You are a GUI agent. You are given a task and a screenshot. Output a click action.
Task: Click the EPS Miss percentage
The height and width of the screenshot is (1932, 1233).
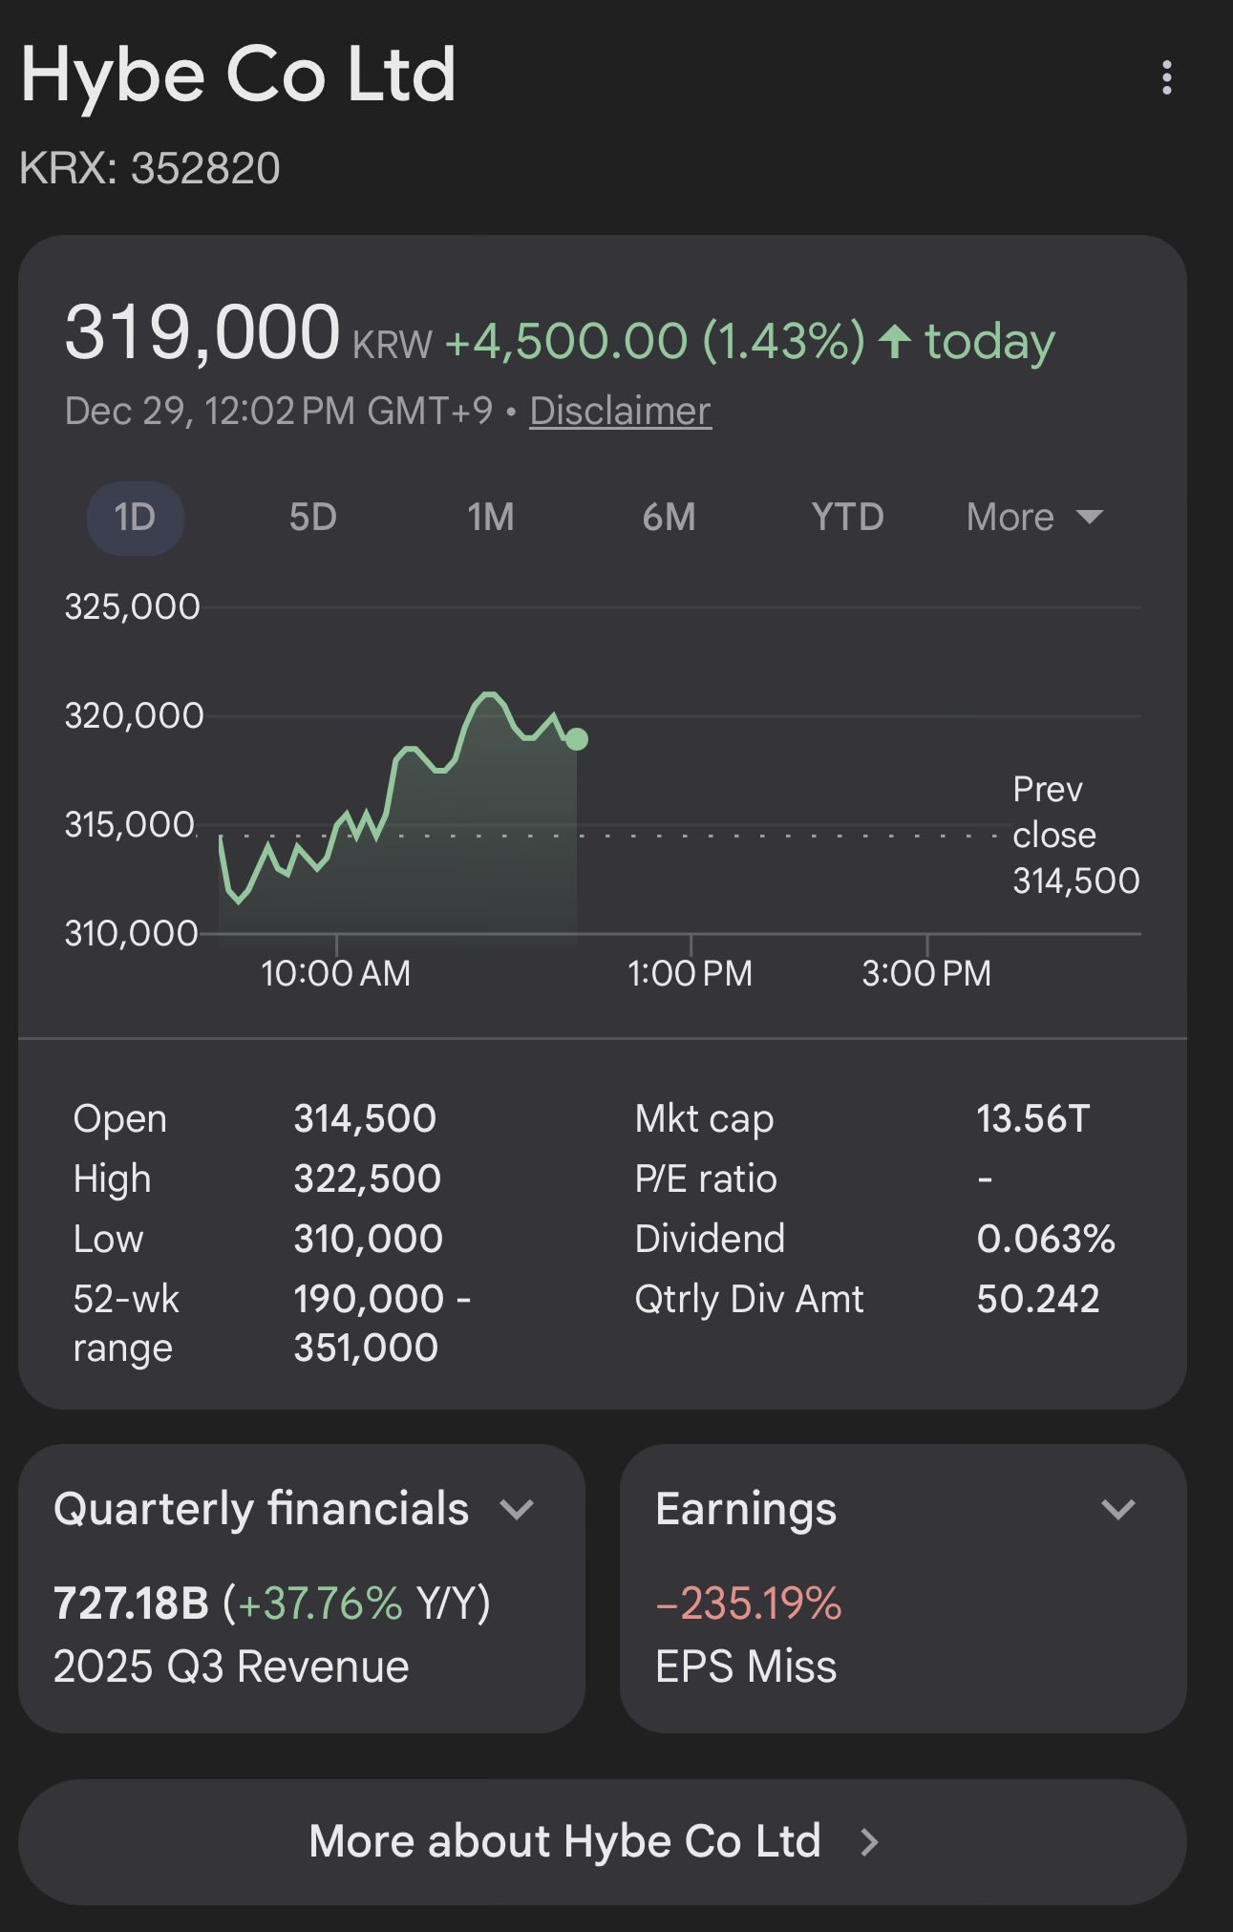coord(748,1603)
